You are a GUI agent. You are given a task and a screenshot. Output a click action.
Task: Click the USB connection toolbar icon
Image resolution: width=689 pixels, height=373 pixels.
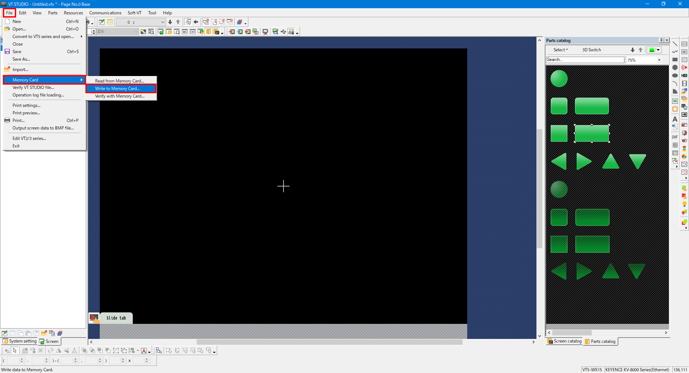(283, 32)
